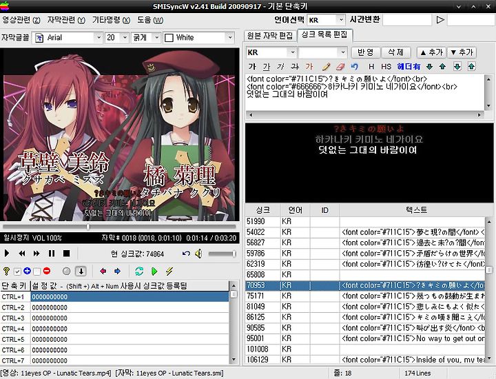Click the yellow lightning bolt icon
This screenshot has width=496, height=379.
point(169,271)
